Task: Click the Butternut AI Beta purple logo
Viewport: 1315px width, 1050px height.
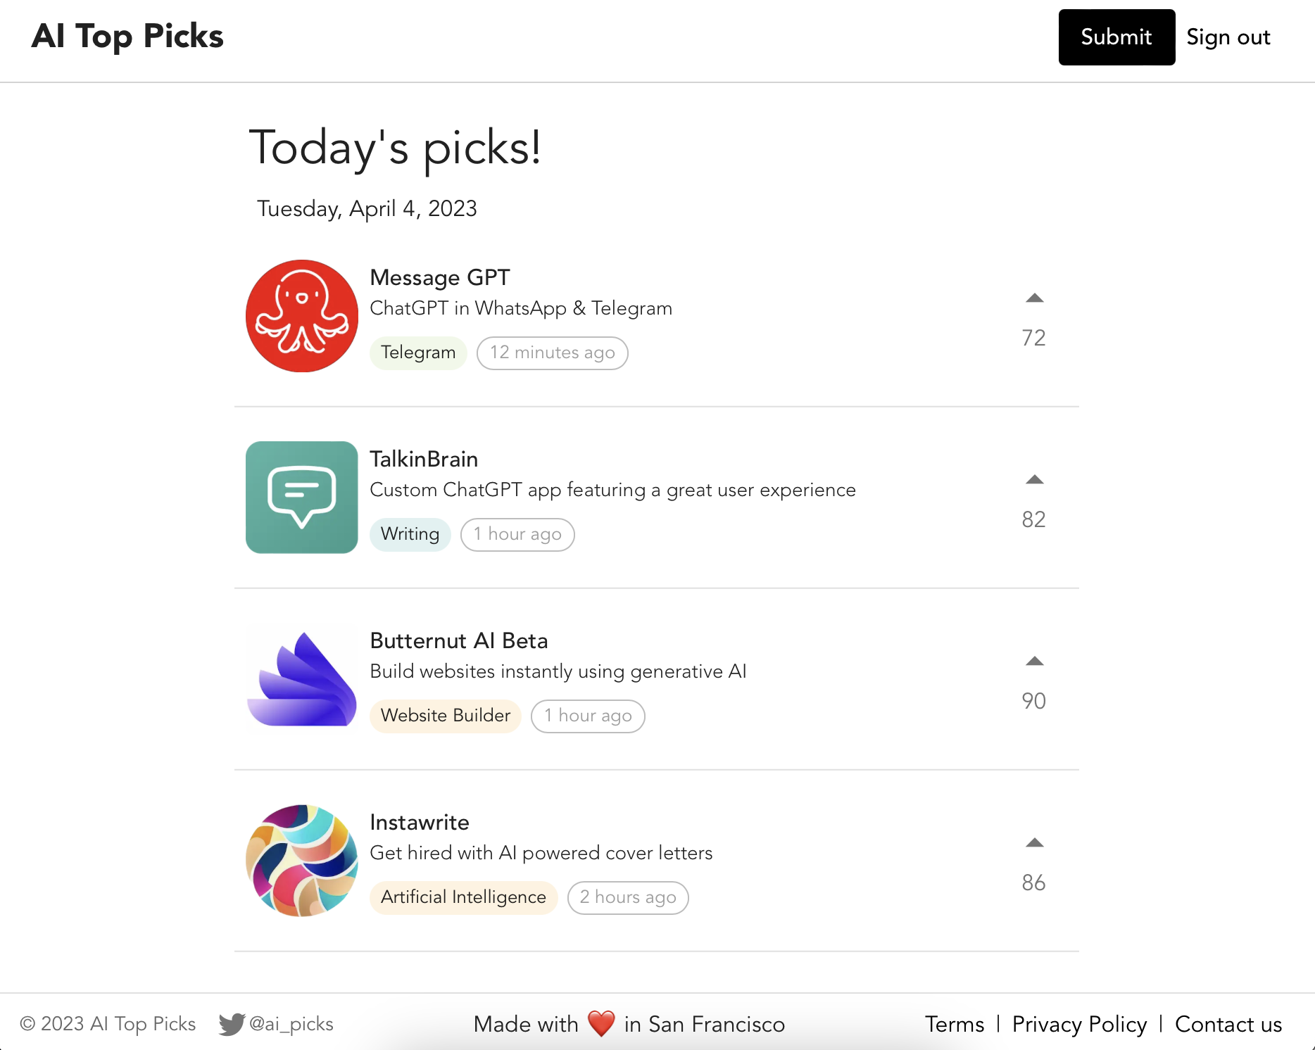Action: pyautogui.click(x=302, y=679)
